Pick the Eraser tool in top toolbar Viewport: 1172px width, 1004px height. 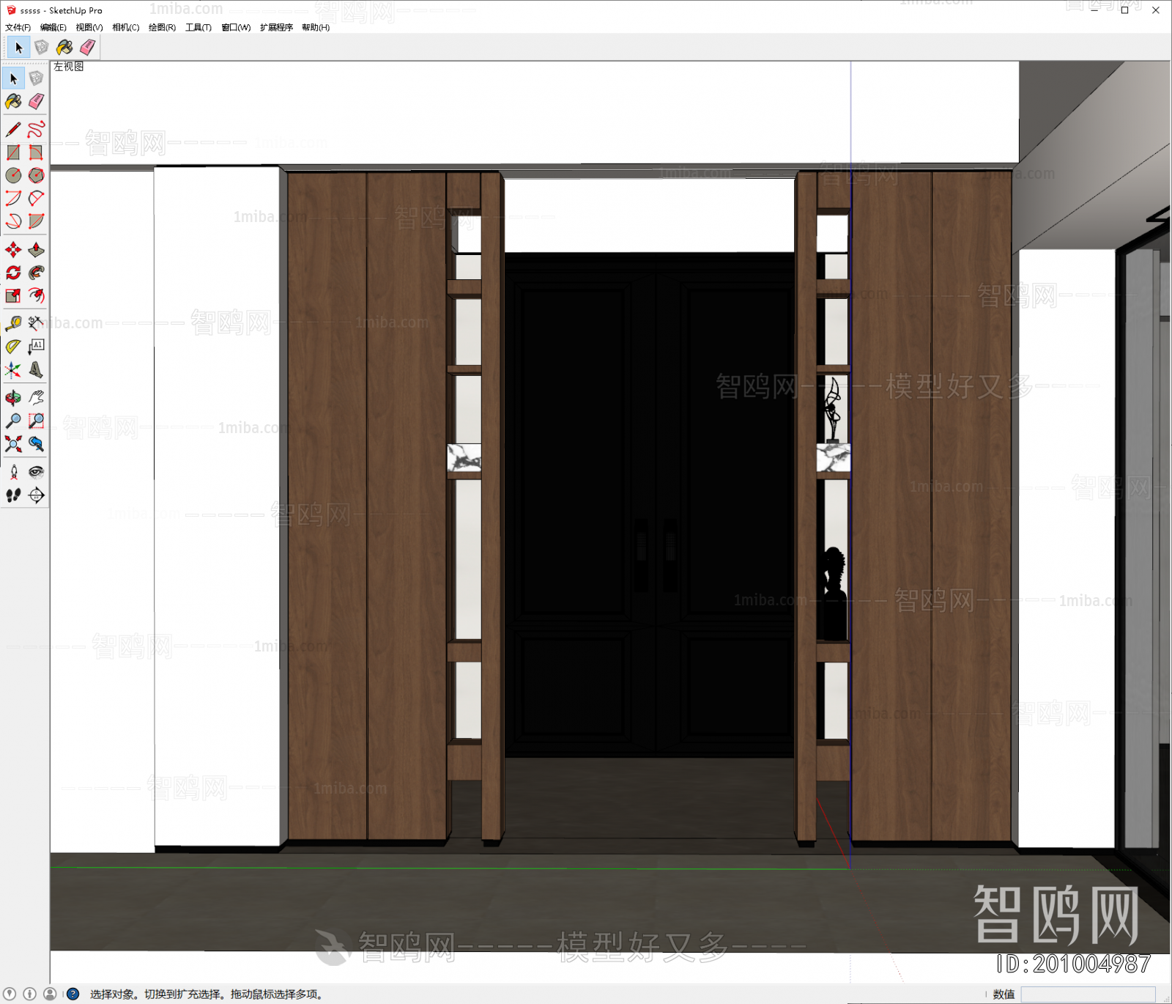pos(87,48)
